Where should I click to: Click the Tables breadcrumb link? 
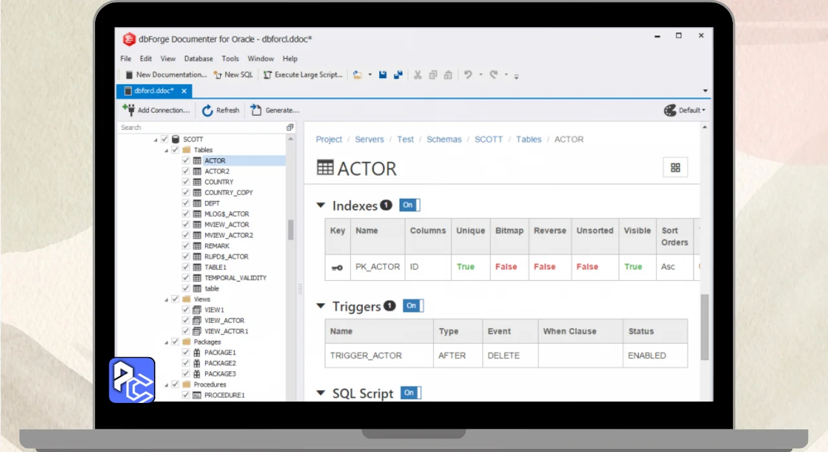[528, 139]
